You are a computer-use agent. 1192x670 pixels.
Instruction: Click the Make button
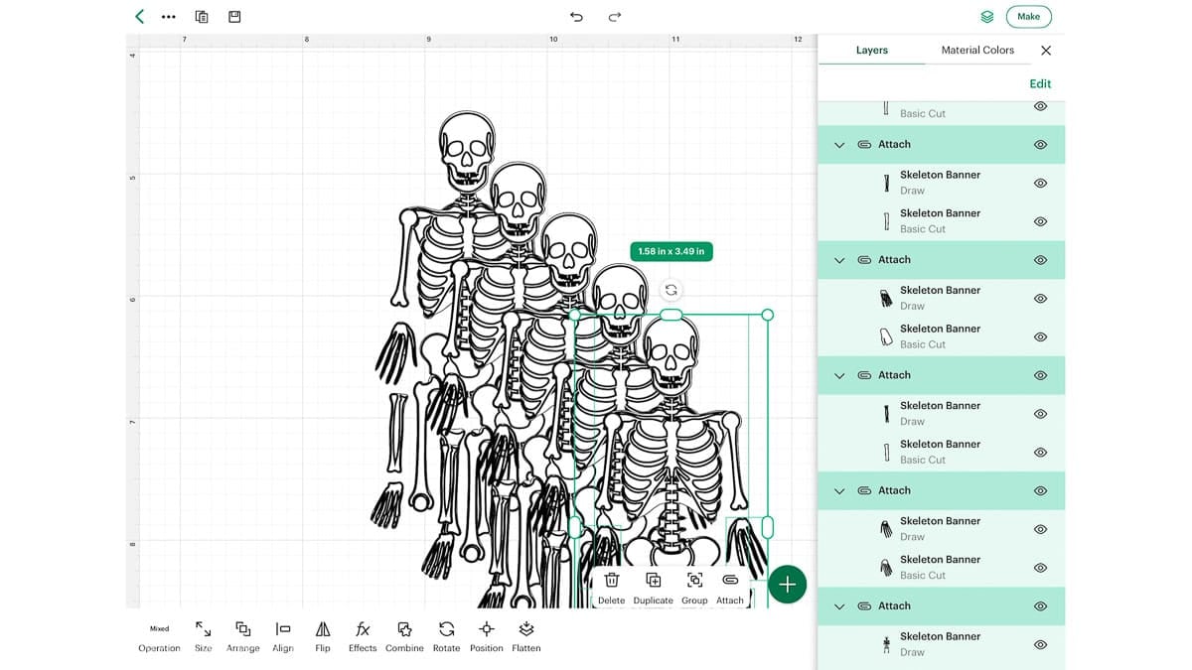click(x=1028, y=17)
